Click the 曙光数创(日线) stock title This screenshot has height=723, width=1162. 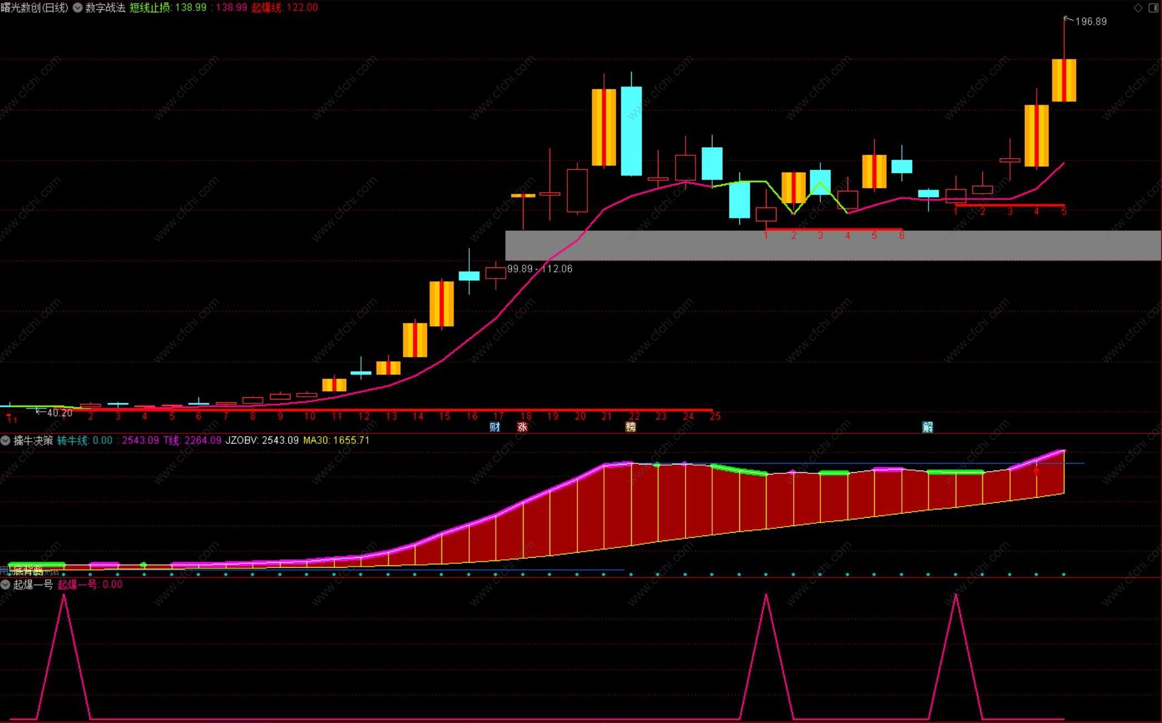[x=34, y=8]
